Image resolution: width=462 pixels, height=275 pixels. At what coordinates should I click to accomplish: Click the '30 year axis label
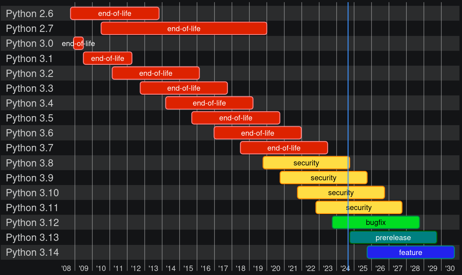[x=450, y=268]
